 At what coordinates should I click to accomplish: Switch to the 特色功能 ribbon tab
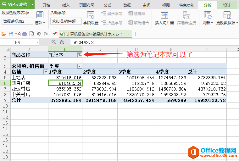coord(187,5)
